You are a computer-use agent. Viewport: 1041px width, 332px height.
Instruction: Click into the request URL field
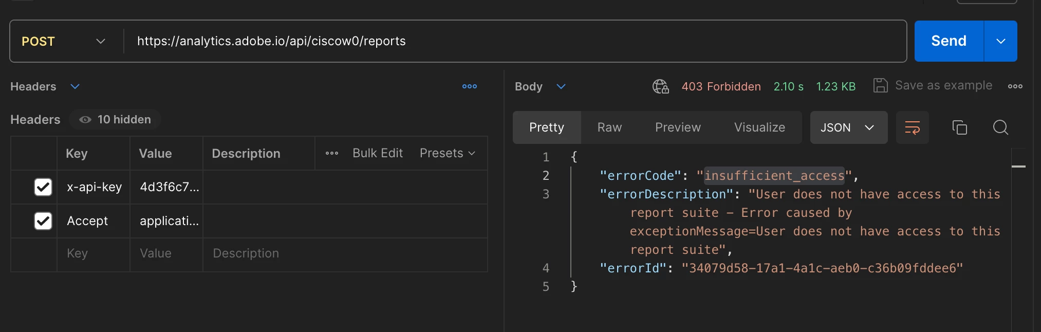[514, 41]
